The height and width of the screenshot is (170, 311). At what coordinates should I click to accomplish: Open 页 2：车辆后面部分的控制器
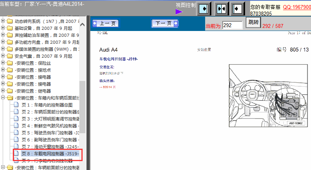[x=50, y=112]
